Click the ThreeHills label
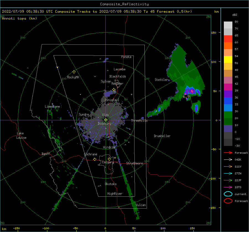 coord(139,121)
